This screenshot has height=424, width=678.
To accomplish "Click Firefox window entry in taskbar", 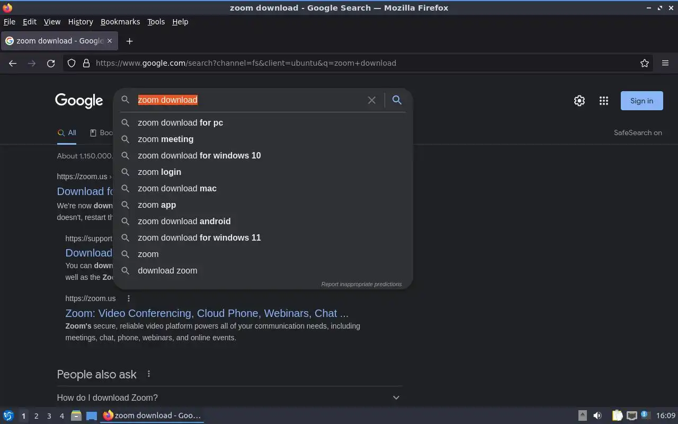I will (x=153, y=416).
